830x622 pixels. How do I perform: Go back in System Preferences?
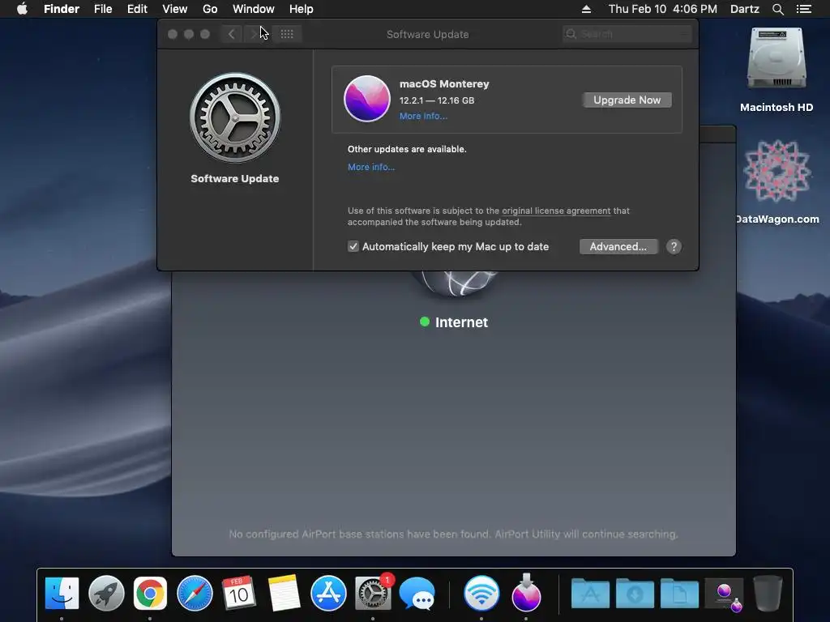(231, 34)
